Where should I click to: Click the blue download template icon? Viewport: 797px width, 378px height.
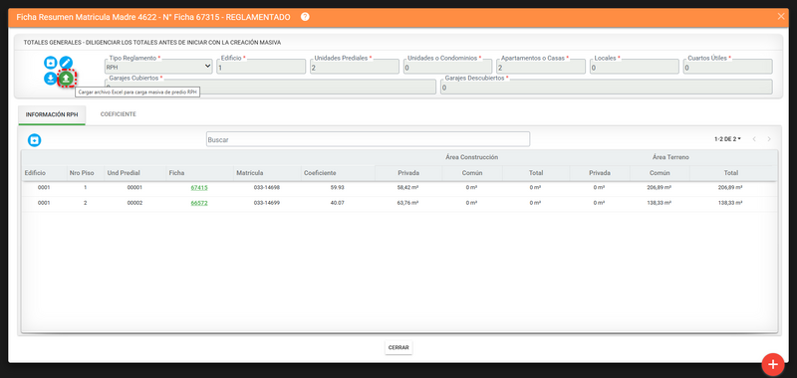click(x=51, y=79)
